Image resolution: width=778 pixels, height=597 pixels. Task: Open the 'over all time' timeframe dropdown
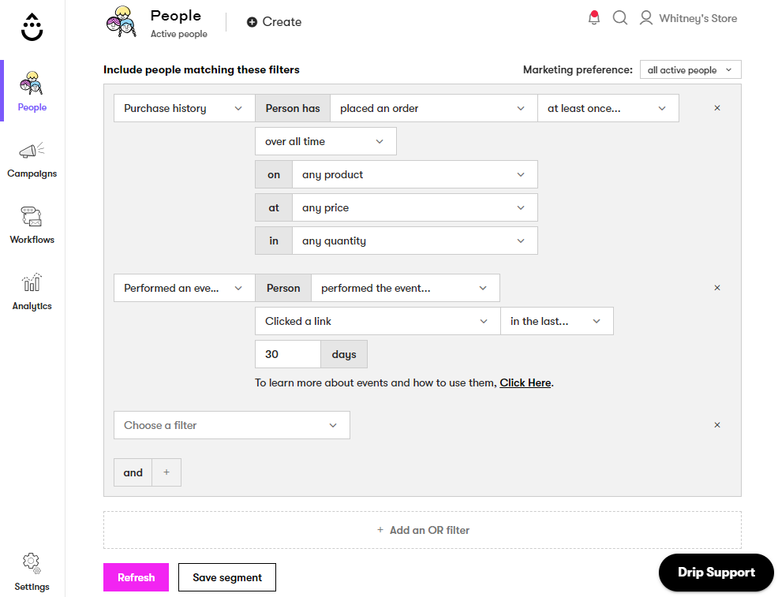tap(325, 141)
